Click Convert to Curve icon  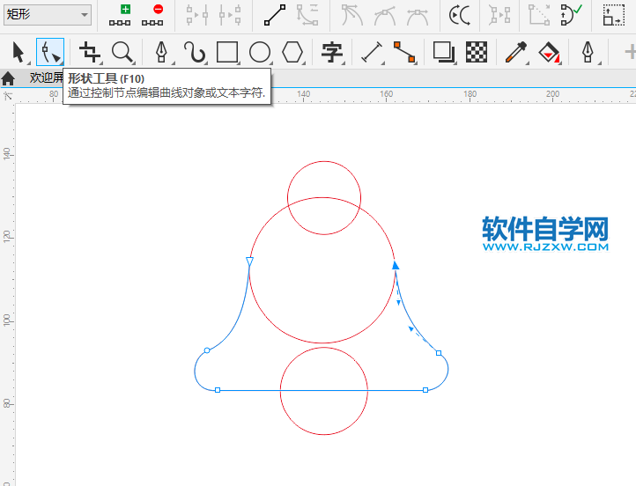coord(307,15)
